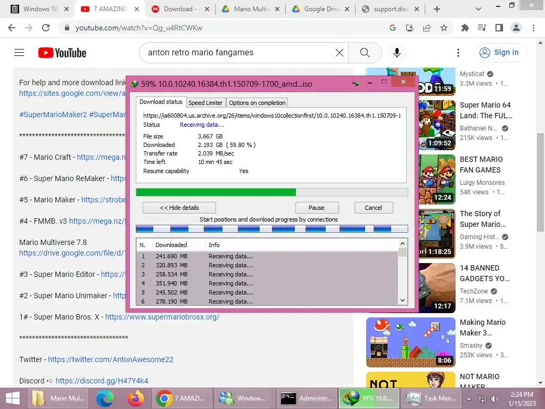Open the install app icon in address bar
The width and height of the screenshot is (545, 409).
tap(409, 28)
